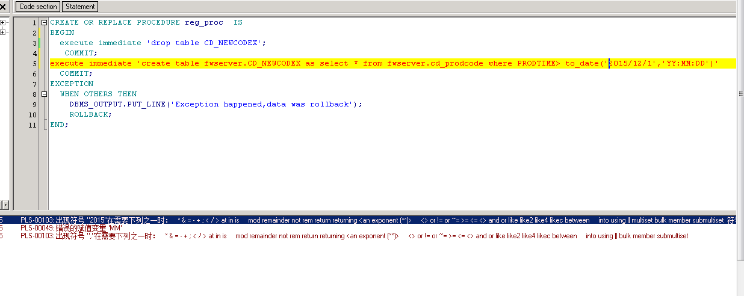Collapse the WHEN OTHERS fold at line 8
This screenshot has width=744, height=296.
[44, 94]
